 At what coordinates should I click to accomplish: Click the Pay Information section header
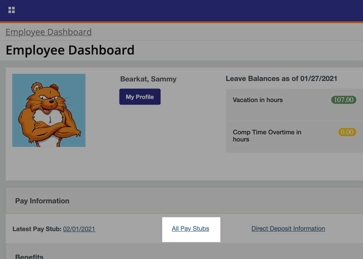[42, 201]
